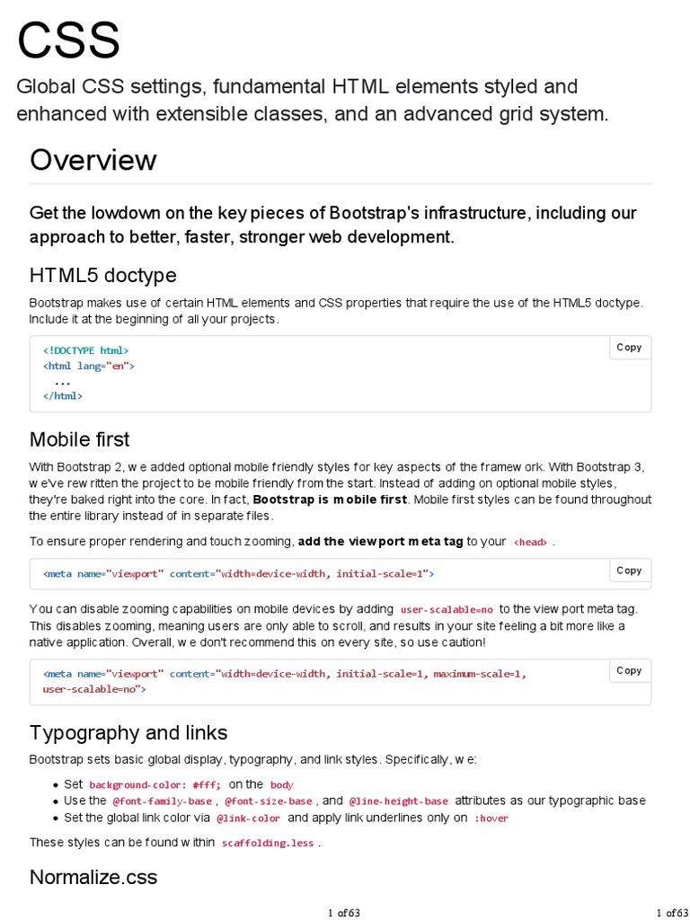Image resolution: width=690 pixels, height=920 pixels.
Task: Click the :hover pseudo-class code
Action: [x=491, y=818]
